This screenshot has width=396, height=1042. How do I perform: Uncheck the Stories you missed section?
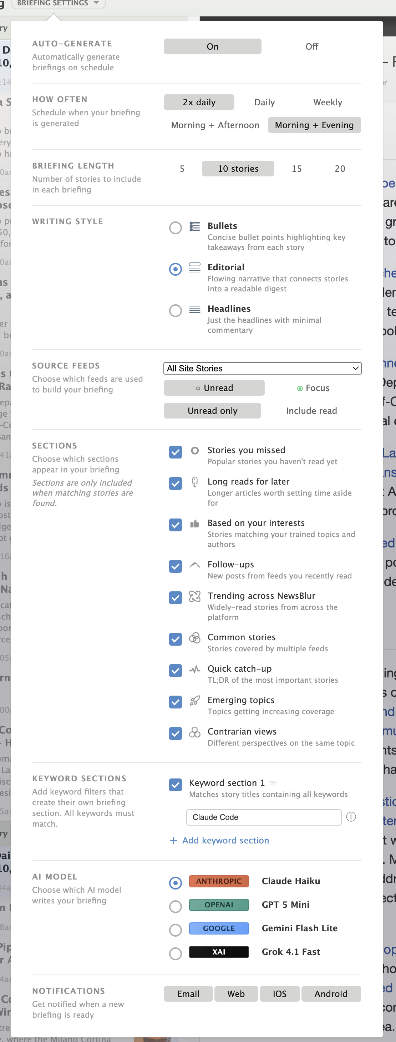point(176,451)
